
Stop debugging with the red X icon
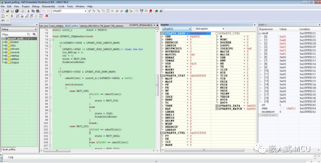(47, 16)
